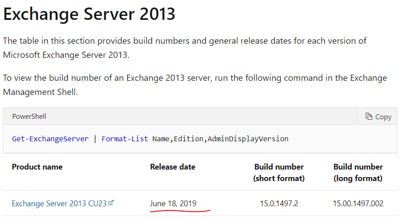Select the long build number 15.00.1497.002

pyautogui.click(x=358, y=204)
